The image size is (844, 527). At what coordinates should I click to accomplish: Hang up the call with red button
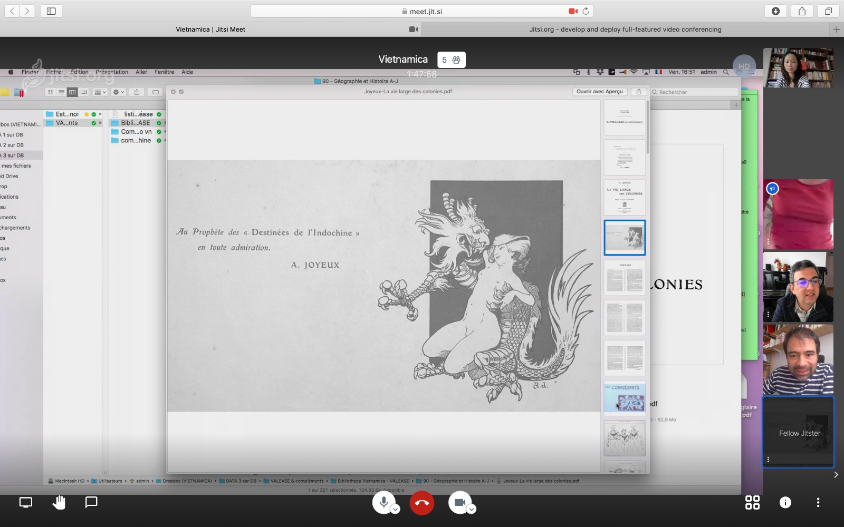click(422, 503)
